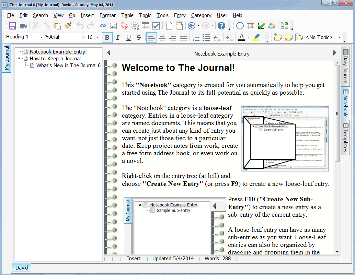This screenshot has height=275, width=355.
Task: Open help with the question mark icon
Action: [x=221, y=26]
